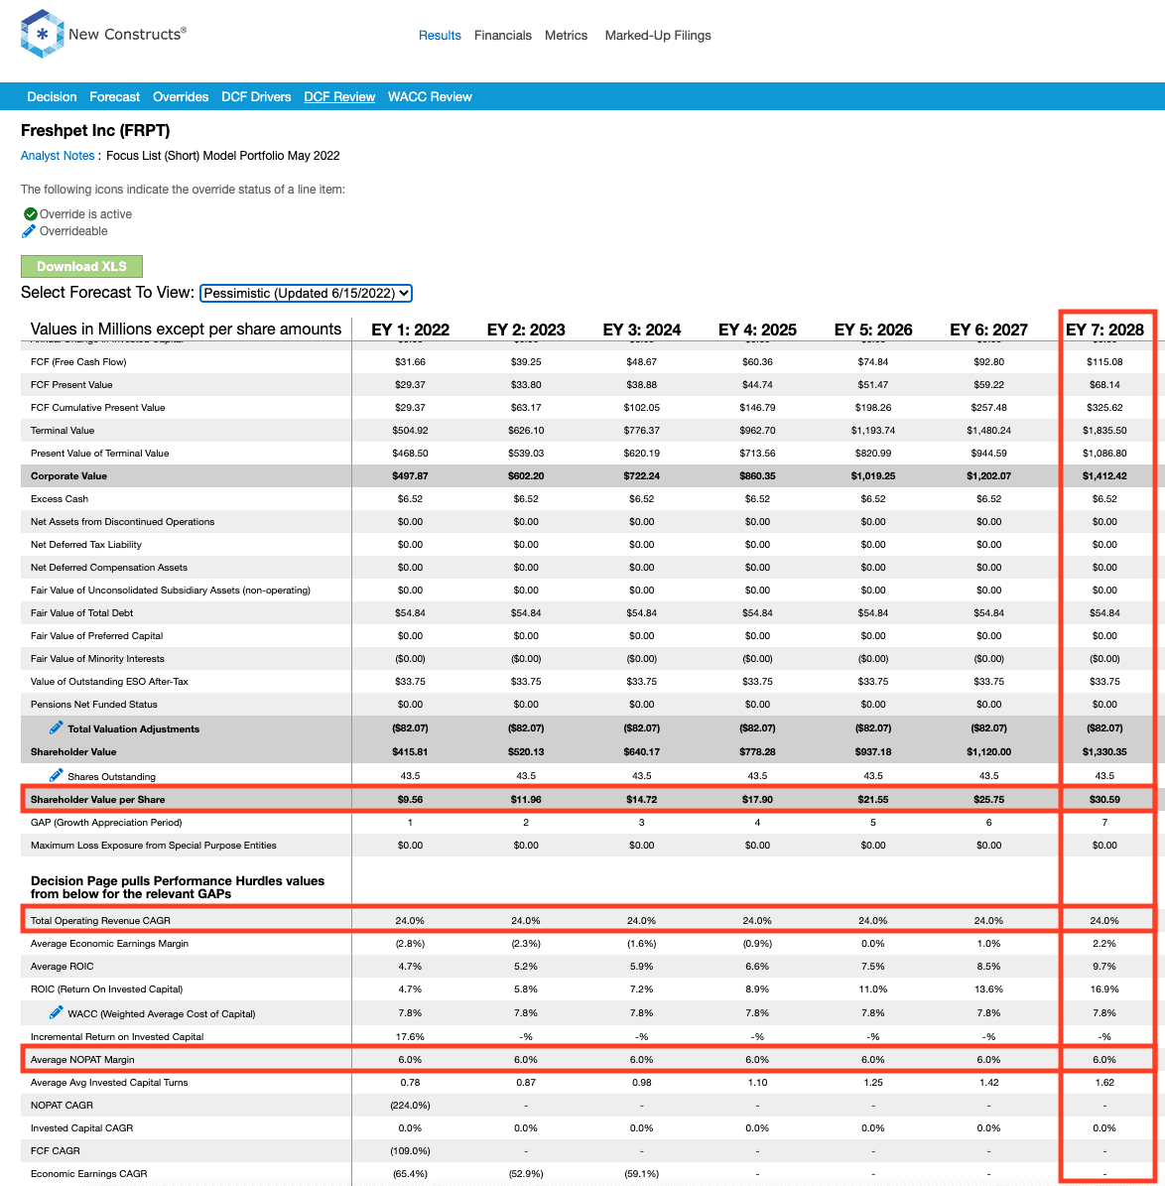The height and width of the screenshot is (1186, 1165).
Task: Click the FCF Present Value row label
Action: (x=71, y=385)
